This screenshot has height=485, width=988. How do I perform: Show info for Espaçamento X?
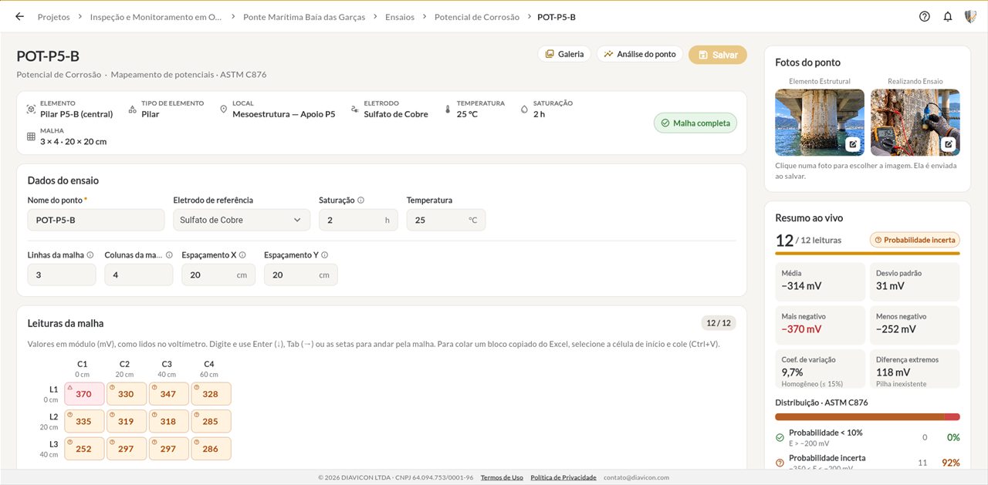[x=242, y=255]
